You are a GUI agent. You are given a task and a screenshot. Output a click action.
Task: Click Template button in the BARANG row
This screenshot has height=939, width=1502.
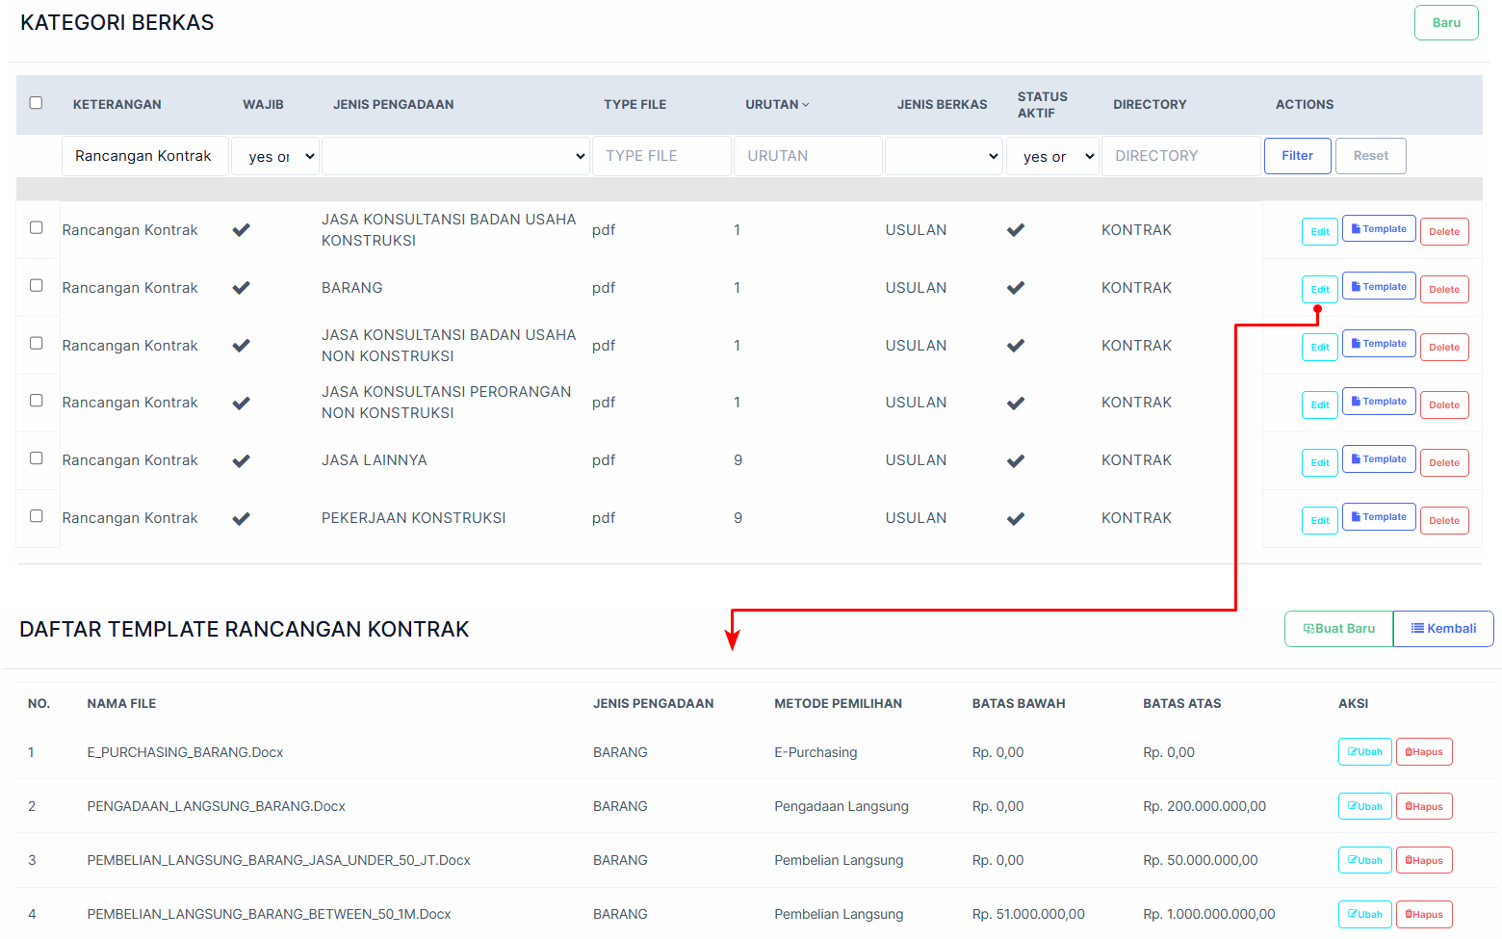click(1378, 287)
